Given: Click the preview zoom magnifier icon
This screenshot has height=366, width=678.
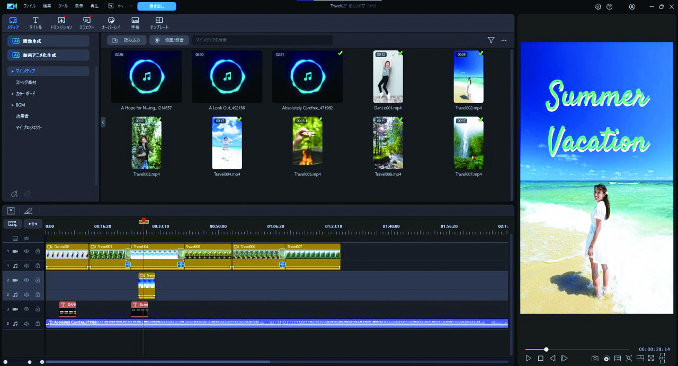Looking at the screenshot, I should click(x=629, y=359).
